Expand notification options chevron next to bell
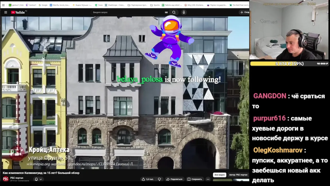 41,179
